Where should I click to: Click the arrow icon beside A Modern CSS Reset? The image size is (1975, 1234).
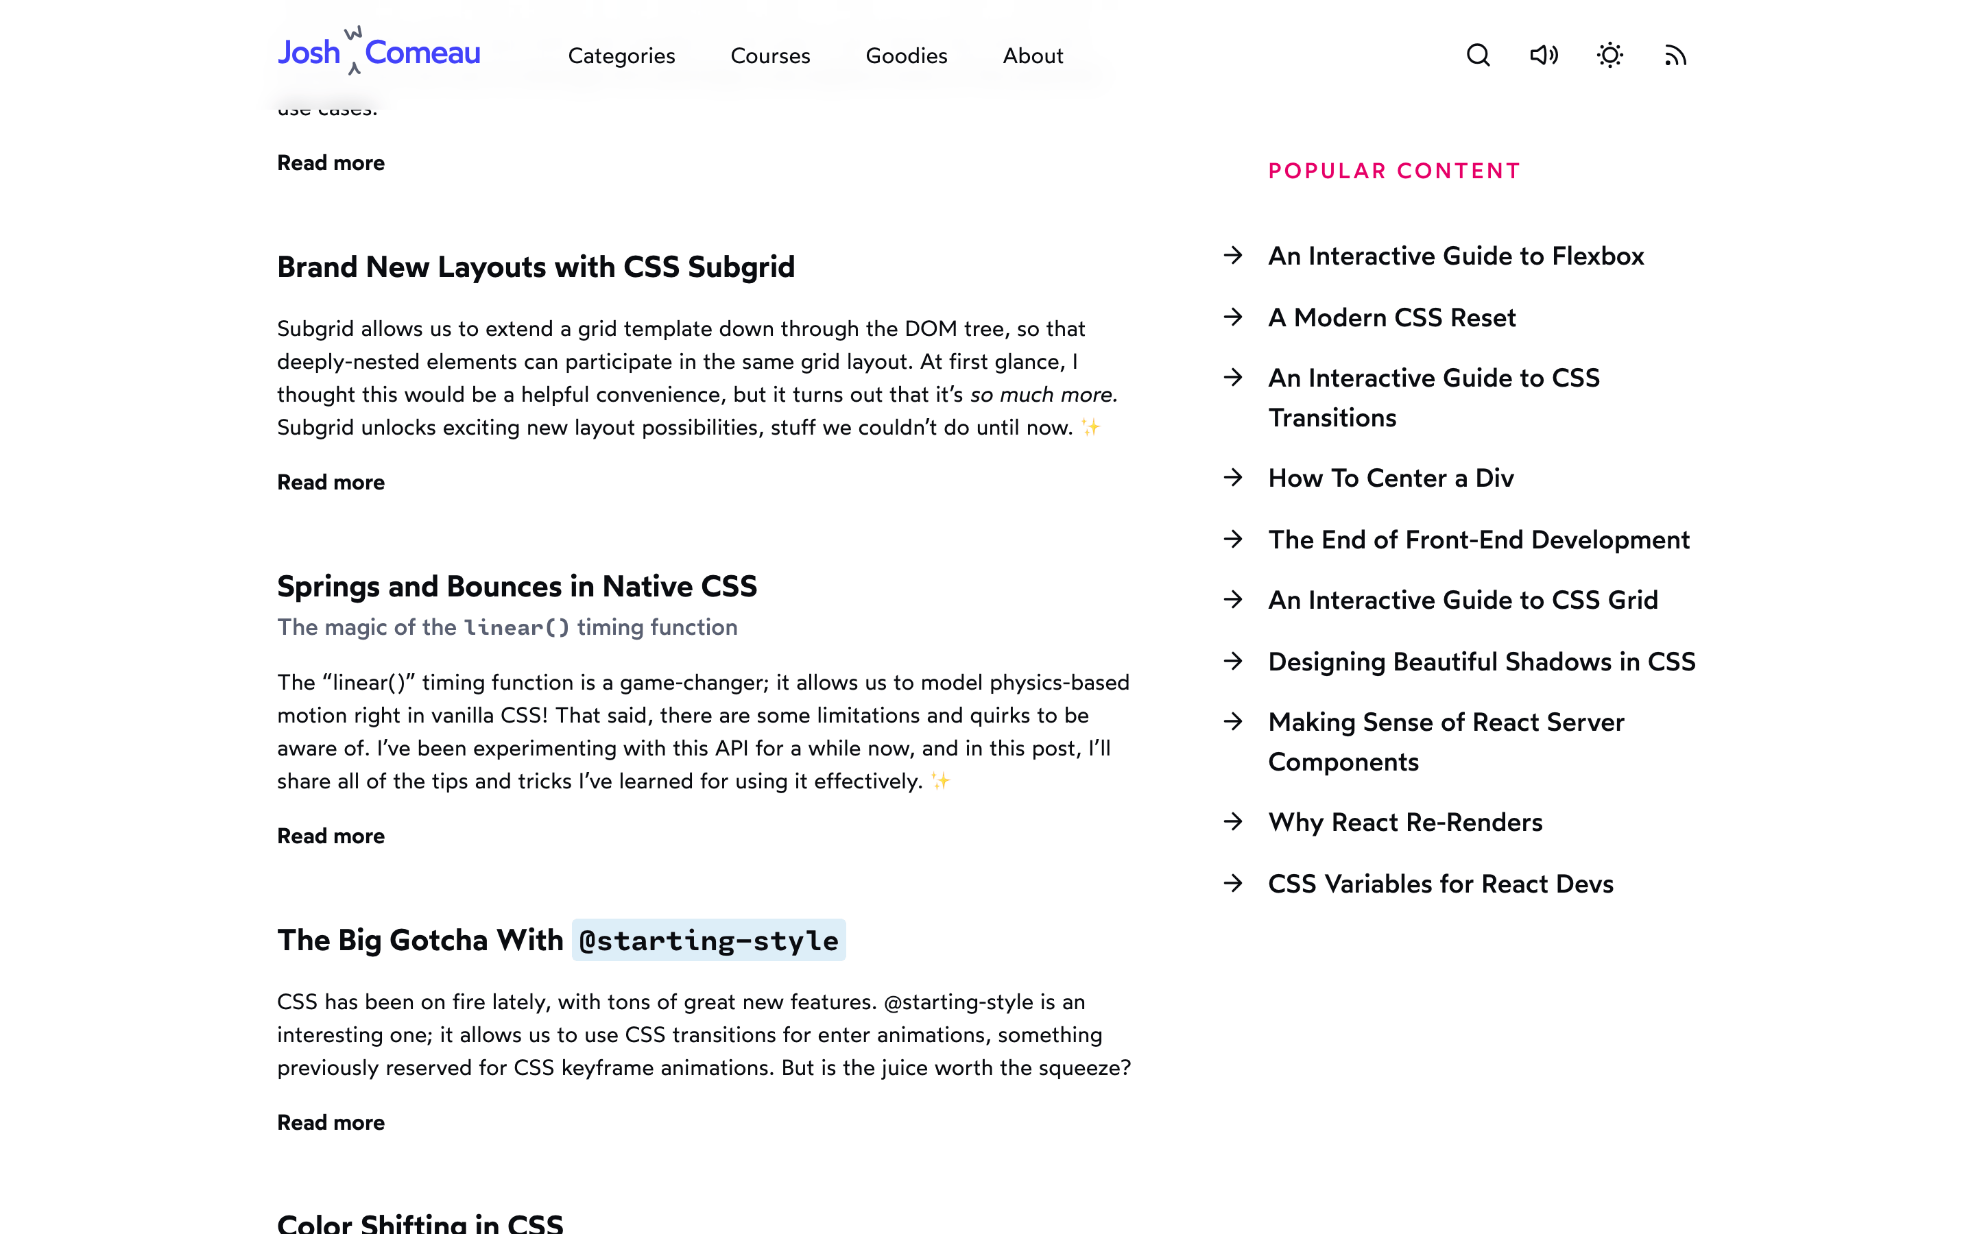tap(1233, 317)
